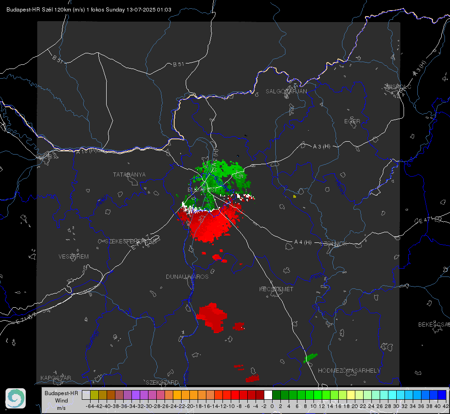Image resolution: width=450 pixels, height=414 pixels.
Task: Click the BUDAPEST city label
Action: click(202, 190)
